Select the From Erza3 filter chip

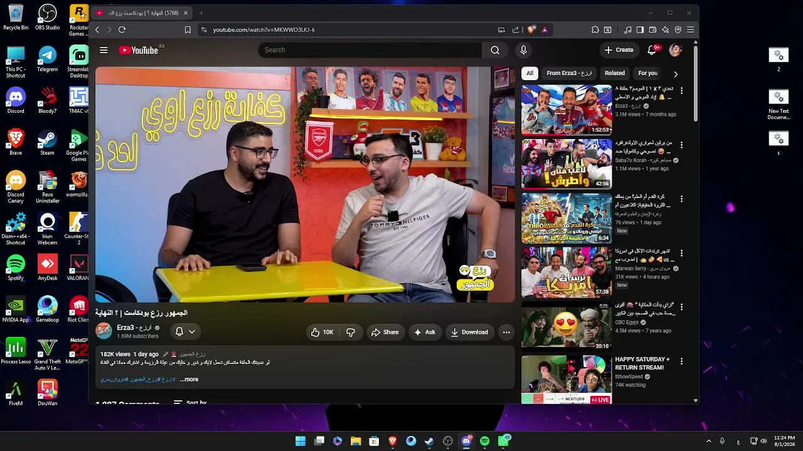point(569,73)
